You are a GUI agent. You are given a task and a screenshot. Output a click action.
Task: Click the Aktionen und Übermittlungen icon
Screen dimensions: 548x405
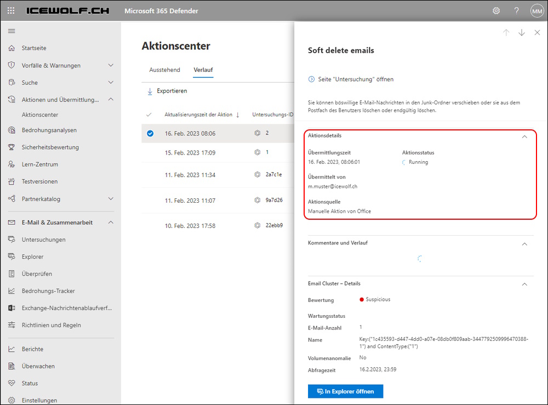tap(12, 99)
